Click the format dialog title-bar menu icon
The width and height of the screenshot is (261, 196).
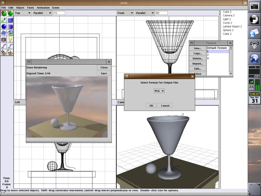127,76
